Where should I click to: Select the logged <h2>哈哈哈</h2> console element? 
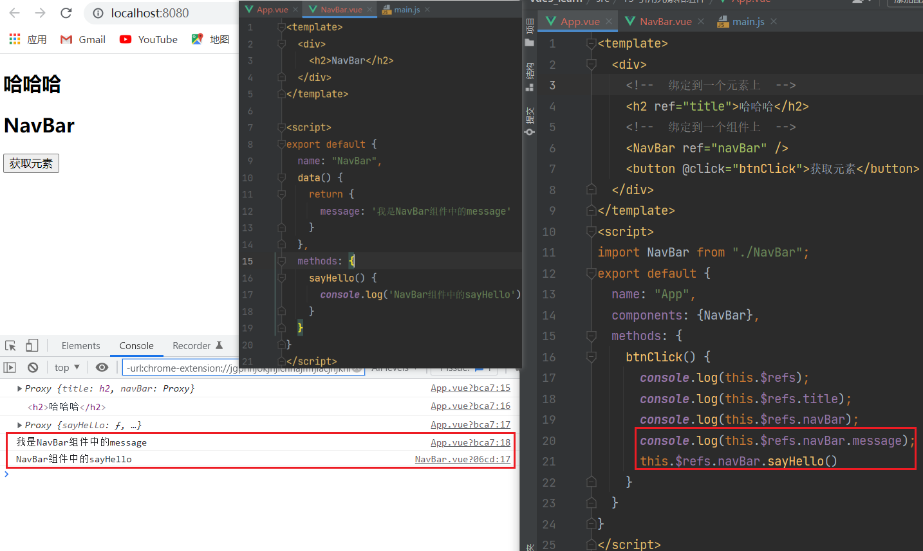point(67,407)
